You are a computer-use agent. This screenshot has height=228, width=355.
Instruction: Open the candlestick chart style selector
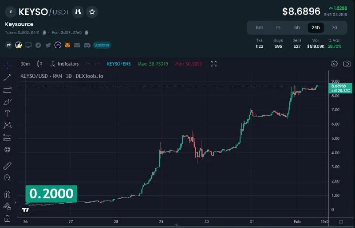(x=39, y=64)
